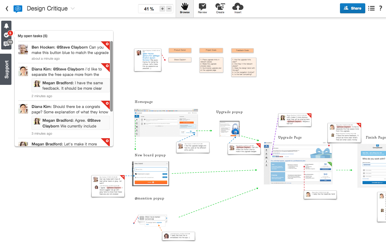Click Ben Hocken's avatar in the task list
Screen dimensions: 386x248
tap(23, 49)
